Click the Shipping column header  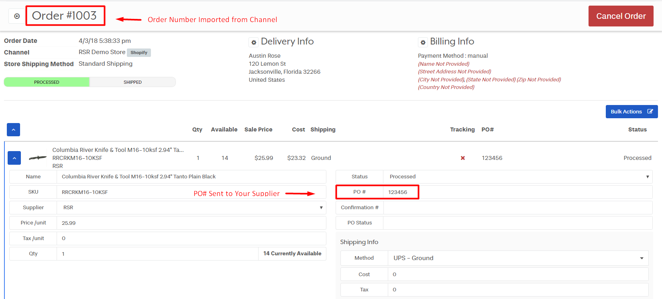click(323, 129)
